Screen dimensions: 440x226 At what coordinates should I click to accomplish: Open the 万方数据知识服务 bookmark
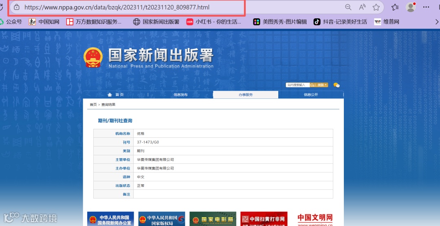[x=94, y=22]
